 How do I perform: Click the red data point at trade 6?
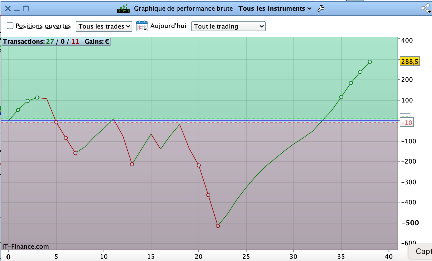66,138
